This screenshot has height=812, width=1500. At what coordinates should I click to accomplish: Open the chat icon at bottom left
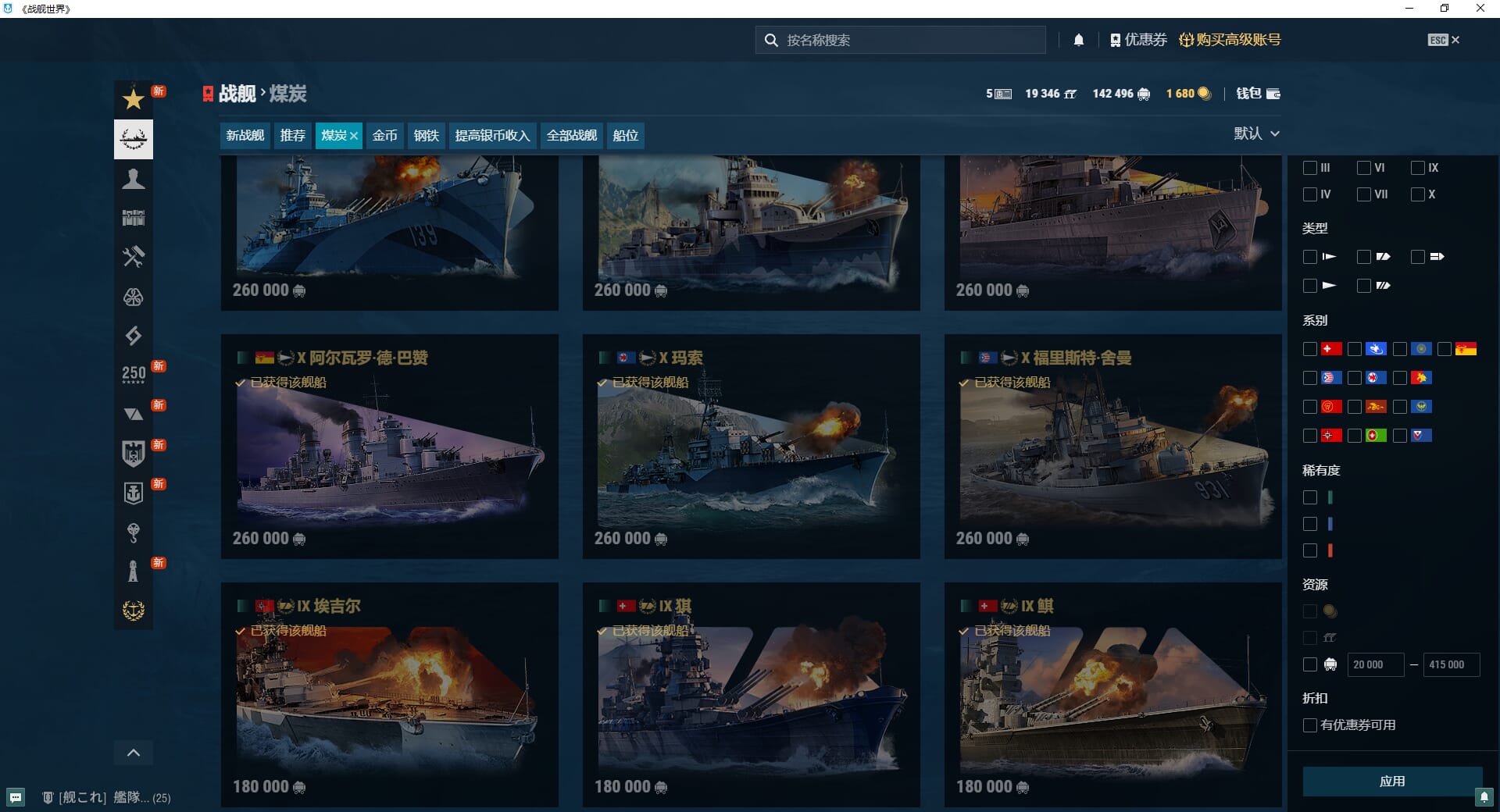pos(16,797)
